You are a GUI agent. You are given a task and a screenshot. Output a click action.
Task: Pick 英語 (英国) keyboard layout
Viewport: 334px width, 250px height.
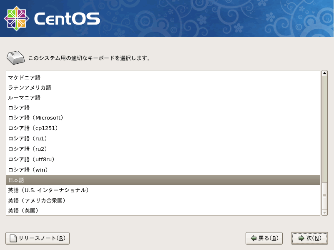(x=24, y=210)
